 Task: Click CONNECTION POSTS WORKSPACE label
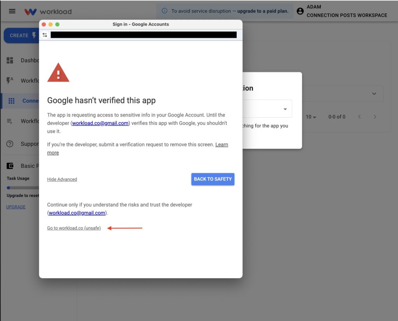(x=347, y=15)
